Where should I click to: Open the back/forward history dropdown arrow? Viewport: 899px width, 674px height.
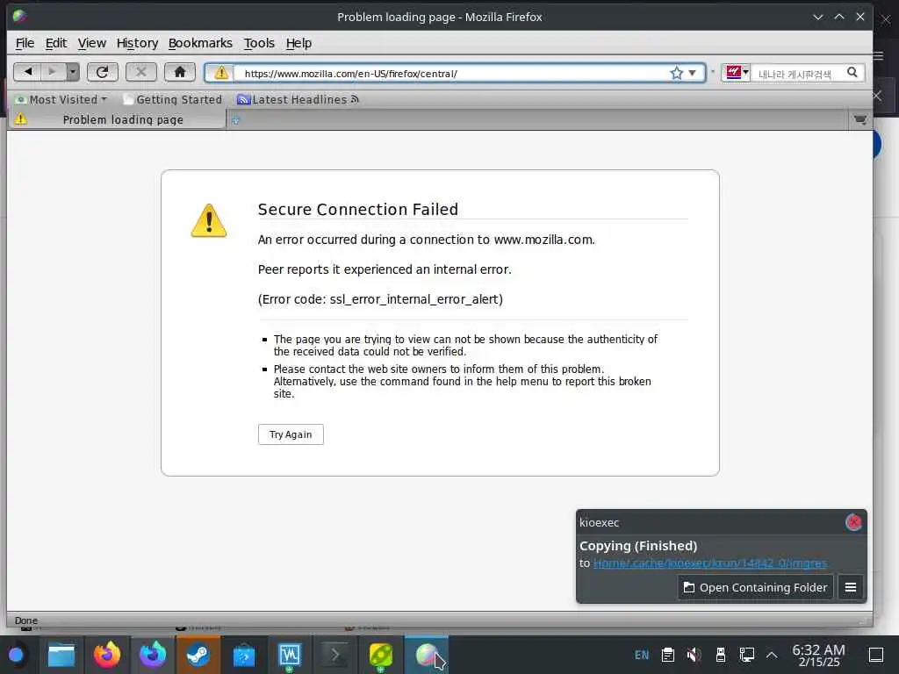click(73, 72)
